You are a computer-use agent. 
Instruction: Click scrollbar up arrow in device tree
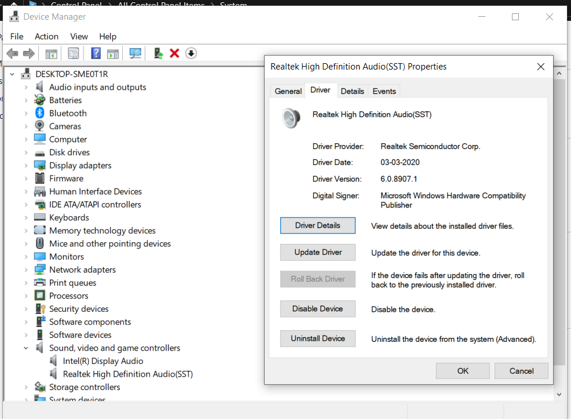tap(559, 73)
